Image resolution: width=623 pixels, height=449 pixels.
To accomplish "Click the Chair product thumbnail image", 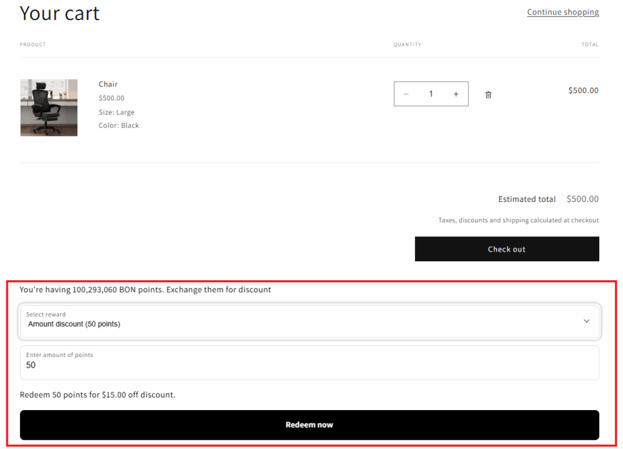I will (49, 108).
